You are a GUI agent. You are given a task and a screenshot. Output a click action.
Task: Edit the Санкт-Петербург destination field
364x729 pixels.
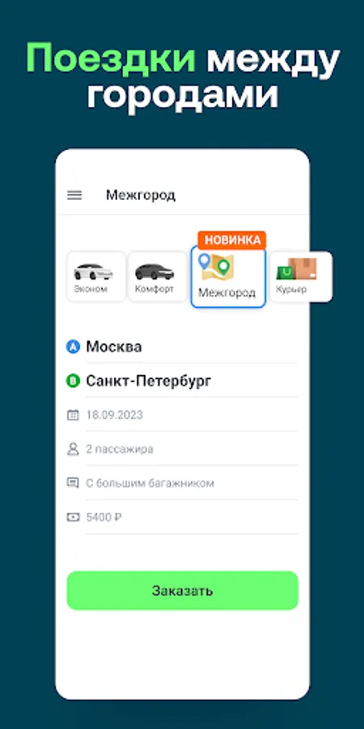click(x=191, y=382)
